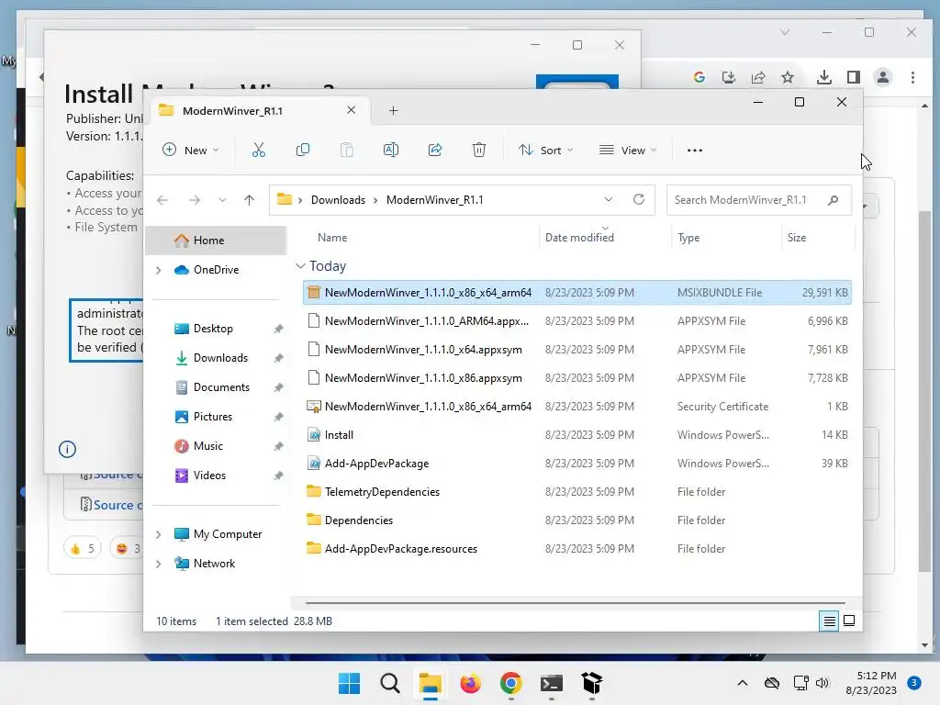Expand OneDrive in navigation pane

point(158,271)
